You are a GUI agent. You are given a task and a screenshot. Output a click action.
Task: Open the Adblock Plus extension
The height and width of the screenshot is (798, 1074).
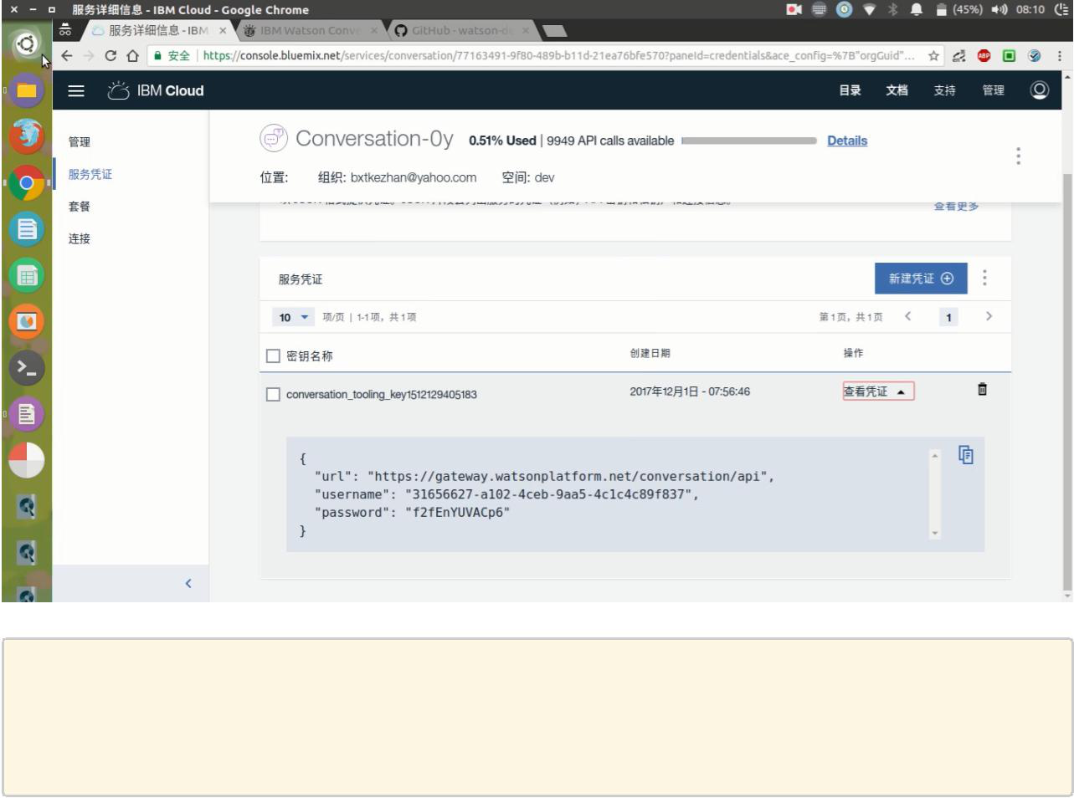(x=984, y=56)
